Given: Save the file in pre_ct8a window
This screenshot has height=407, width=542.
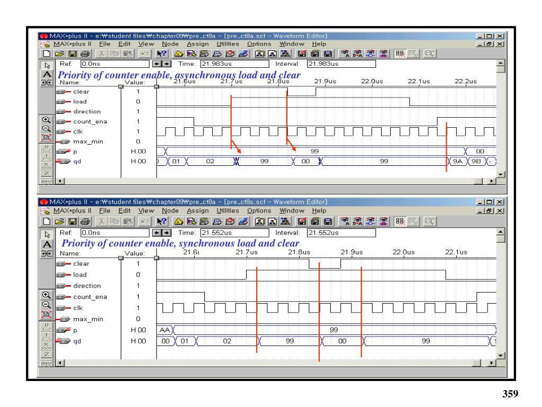Looking at the screenshot, I should coord(72,54).
